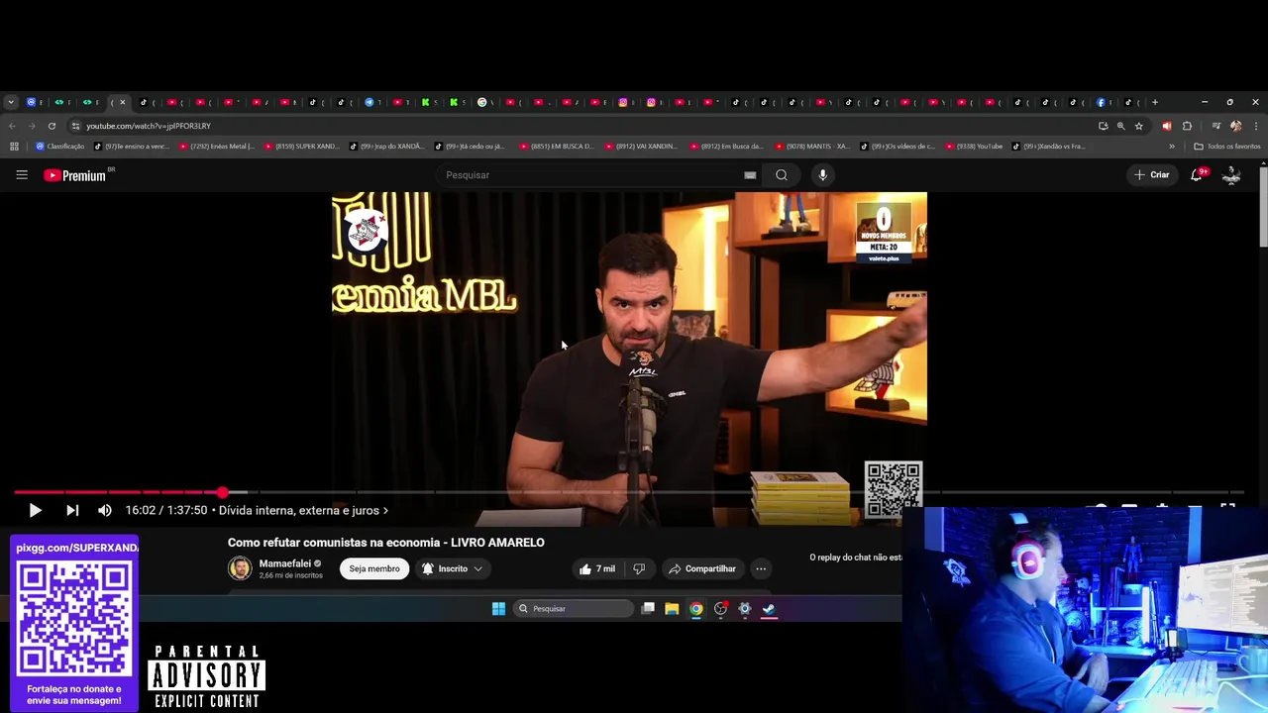The height and width of the screenshot is (713, 1268).
Task: Open the browser extensions puzzle icon
Action: point(1187,126)
